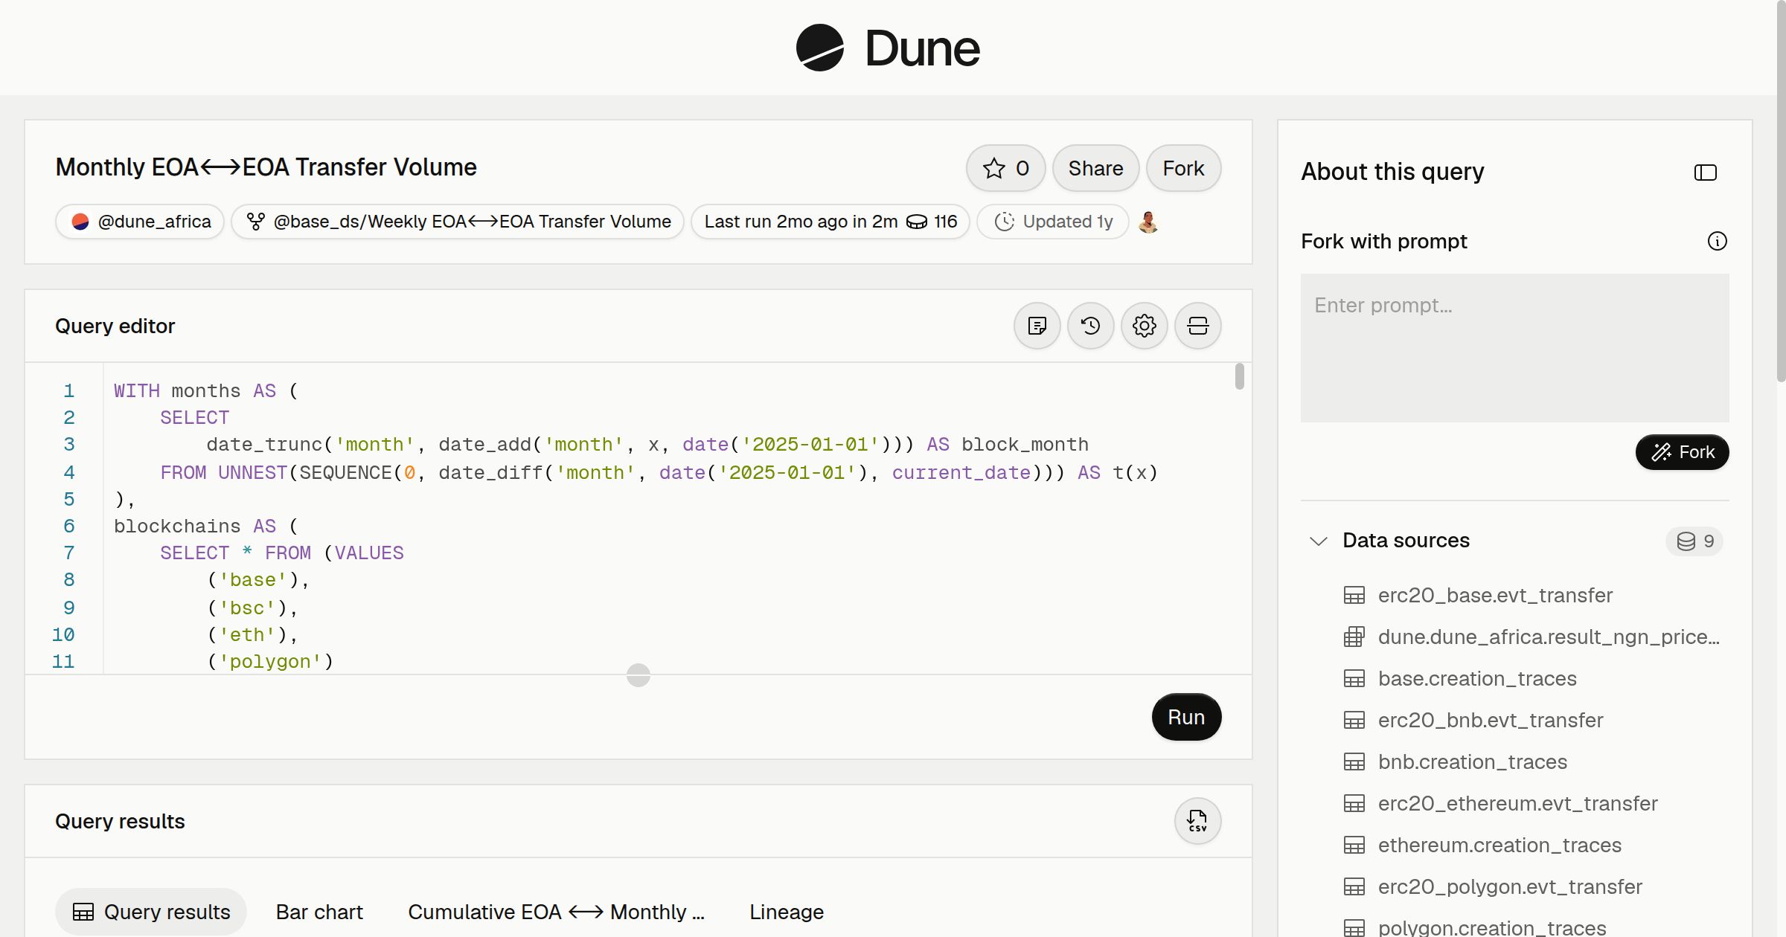
Task: Click the Updated 1y badge
Action: (x=1053, y=222)
